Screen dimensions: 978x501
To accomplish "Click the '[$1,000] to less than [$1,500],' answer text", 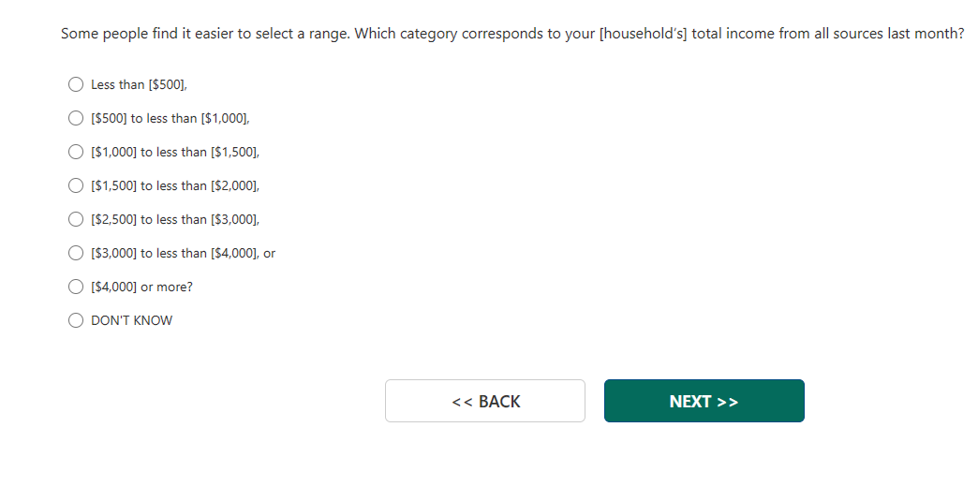I will coord(174,152).
